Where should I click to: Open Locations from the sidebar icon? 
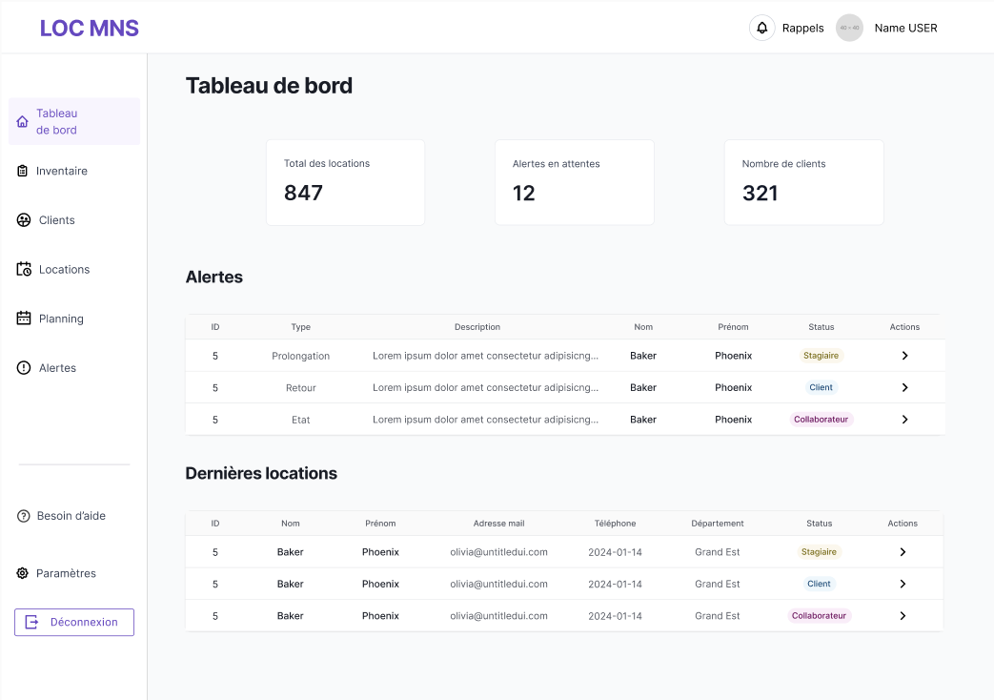point(22,269)
